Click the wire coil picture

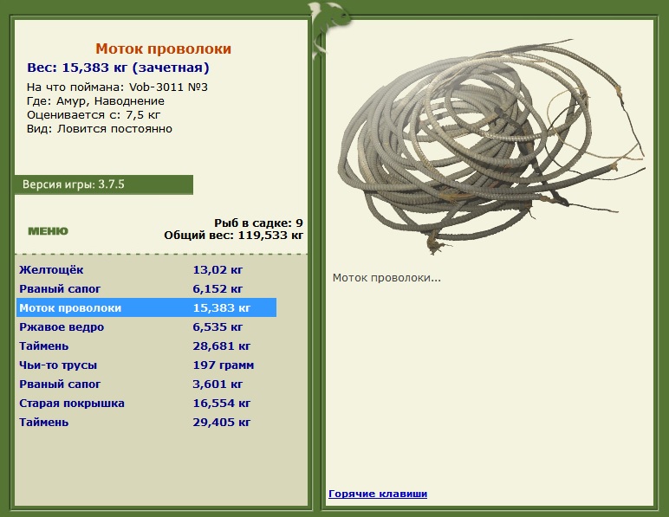point(490,147)
